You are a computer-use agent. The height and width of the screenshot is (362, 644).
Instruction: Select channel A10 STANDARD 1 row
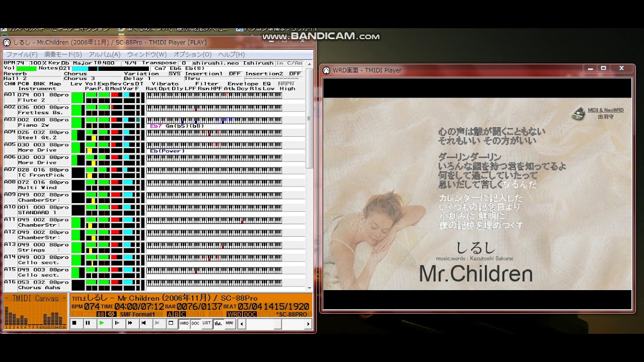[x=36, y=210]
